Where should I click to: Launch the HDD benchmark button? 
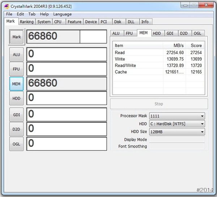[x=17, y=98]
